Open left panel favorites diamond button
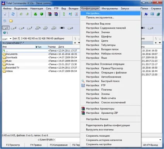Screen dimensions: 164x149 [75, 43]
